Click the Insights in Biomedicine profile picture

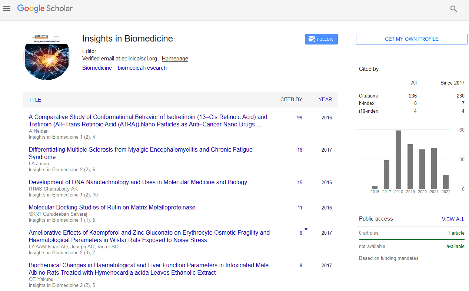(x=46, y=57)
